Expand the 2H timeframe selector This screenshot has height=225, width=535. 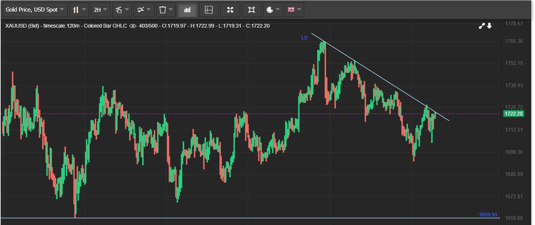101,10
